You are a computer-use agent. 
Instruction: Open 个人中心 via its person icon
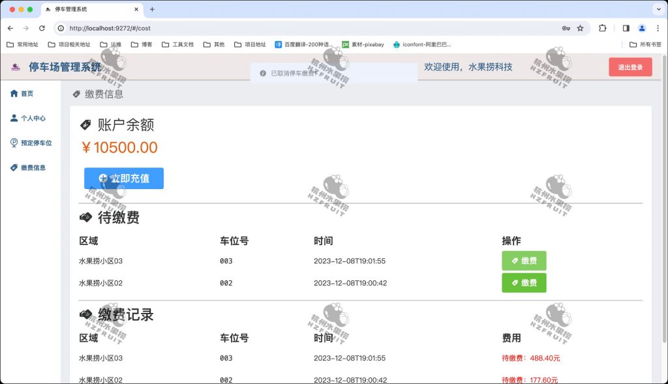(x=14, y=118)
